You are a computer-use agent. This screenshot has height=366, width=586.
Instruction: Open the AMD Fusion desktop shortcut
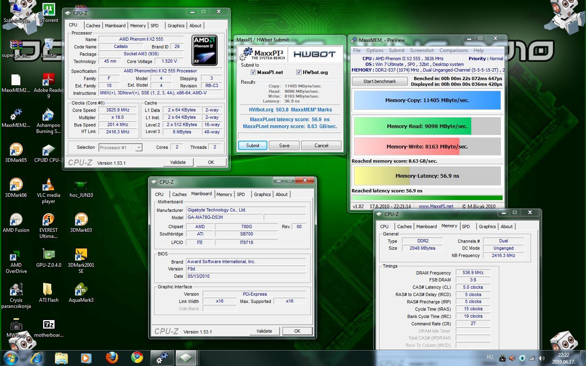(x=16, y=223)
